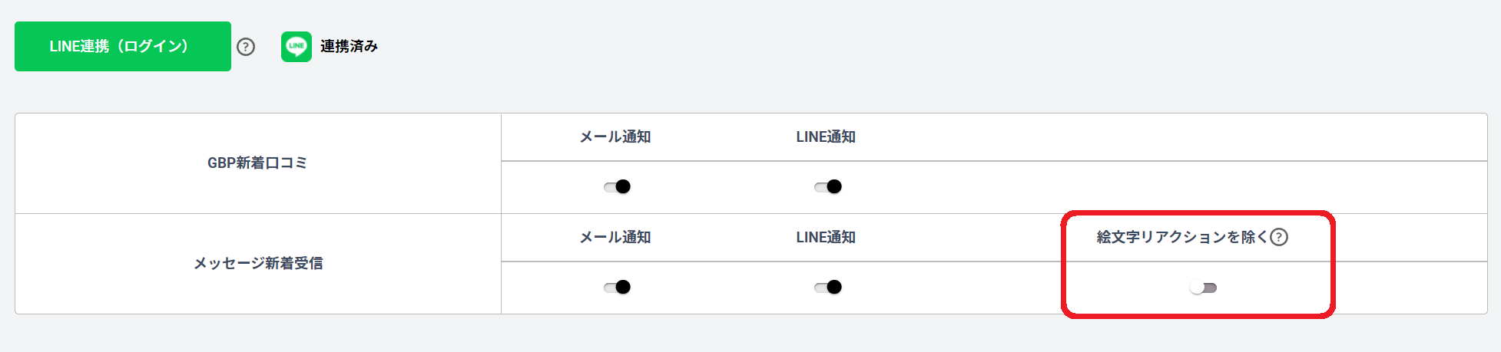Image resolution: width=1501 pixels, height=352 pixels.
Task: Click メール通知 header in GBP新着口コミ row
Action: coord(615,137)
